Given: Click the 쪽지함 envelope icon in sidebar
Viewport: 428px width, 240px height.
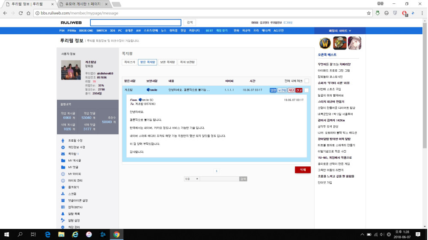Looking at the screenshot, I should click(x=63, y=154).
